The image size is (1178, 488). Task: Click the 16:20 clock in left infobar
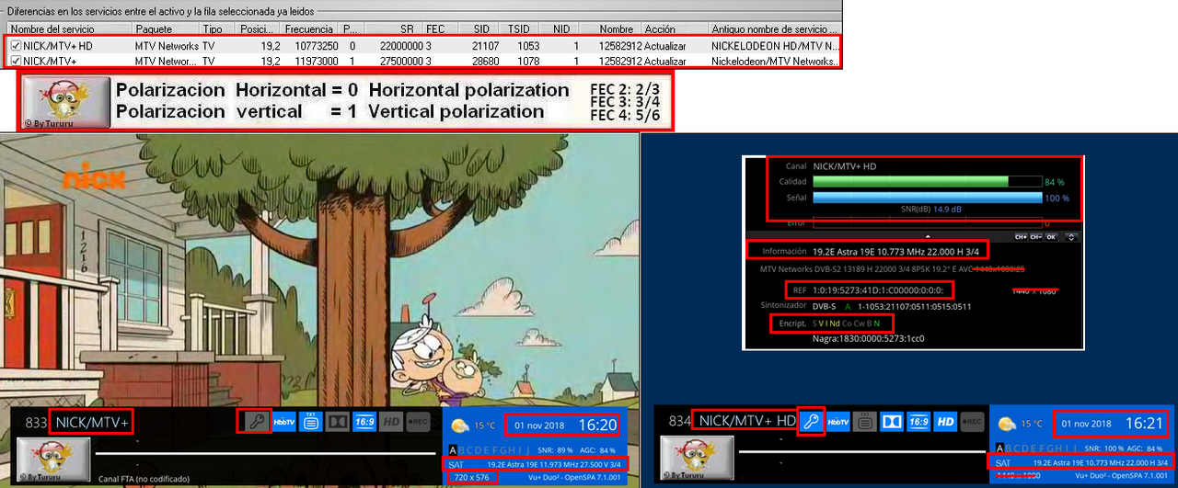(x=597, y=425)
